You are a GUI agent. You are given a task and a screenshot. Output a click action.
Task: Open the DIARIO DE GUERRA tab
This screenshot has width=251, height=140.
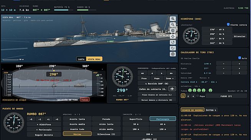[x=193, y=110]
